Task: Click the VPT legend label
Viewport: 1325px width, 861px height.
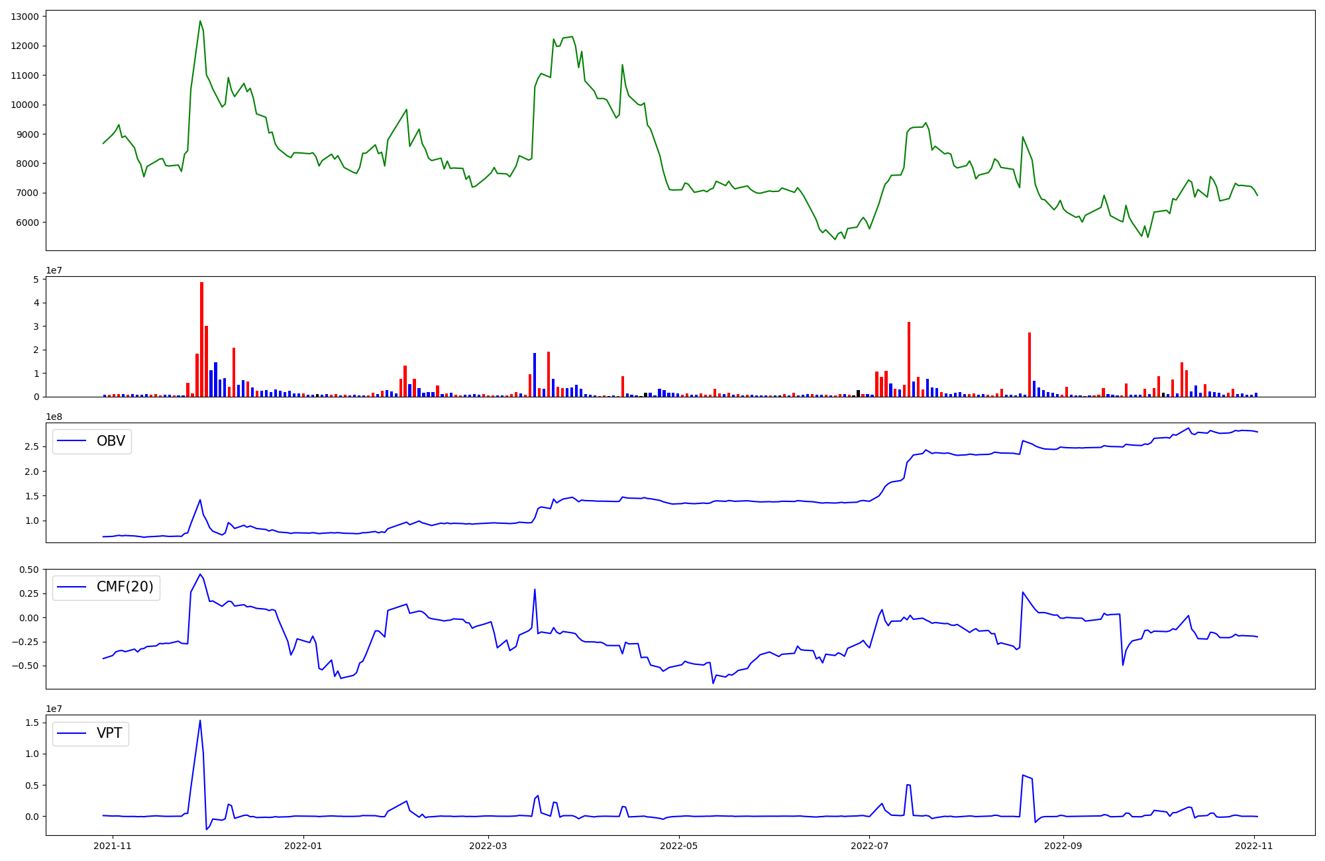Action: pos(109,733)
